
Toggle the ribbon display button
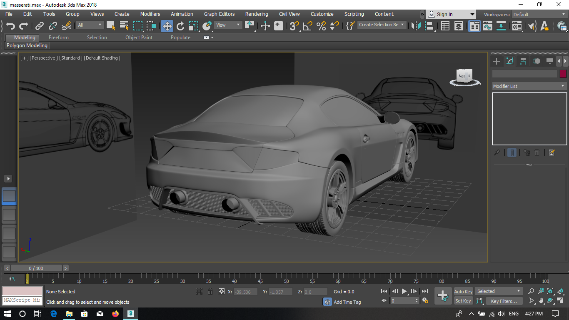474,26
